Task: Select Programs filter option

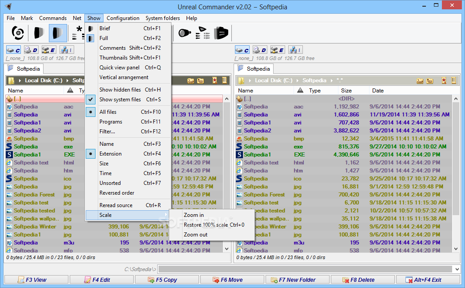Action: click(128, 122)
